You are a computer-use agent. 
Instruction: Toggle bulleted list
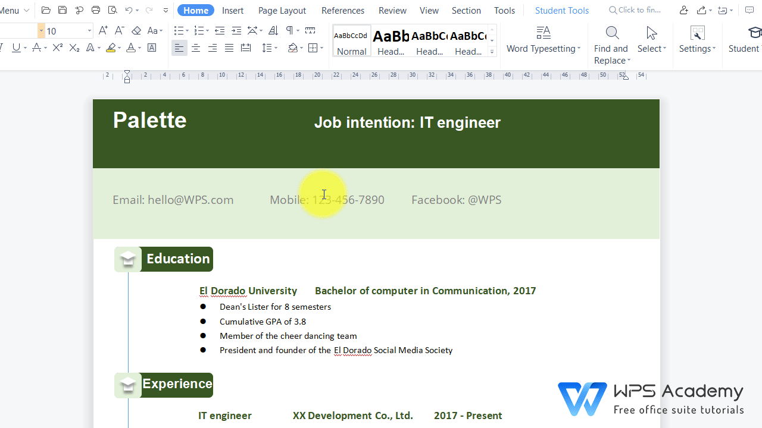click(x=179, y=31)
